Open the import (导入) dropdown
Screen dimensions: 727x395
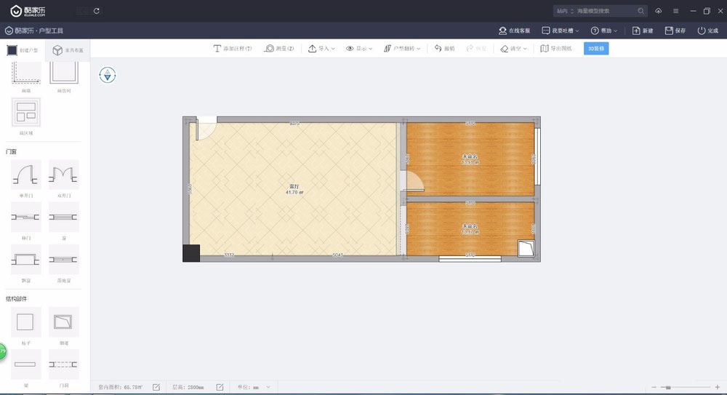click(321, 49)
